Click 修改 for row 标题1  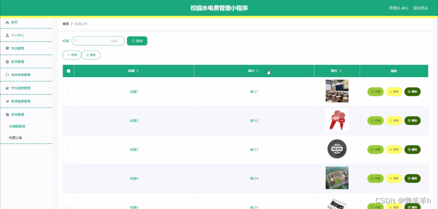click(394, 92)
